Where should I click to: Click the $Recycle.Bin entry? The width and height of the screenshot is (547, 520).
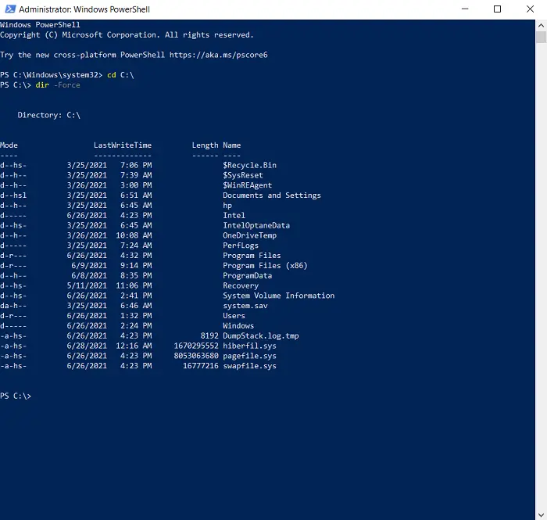249,165
